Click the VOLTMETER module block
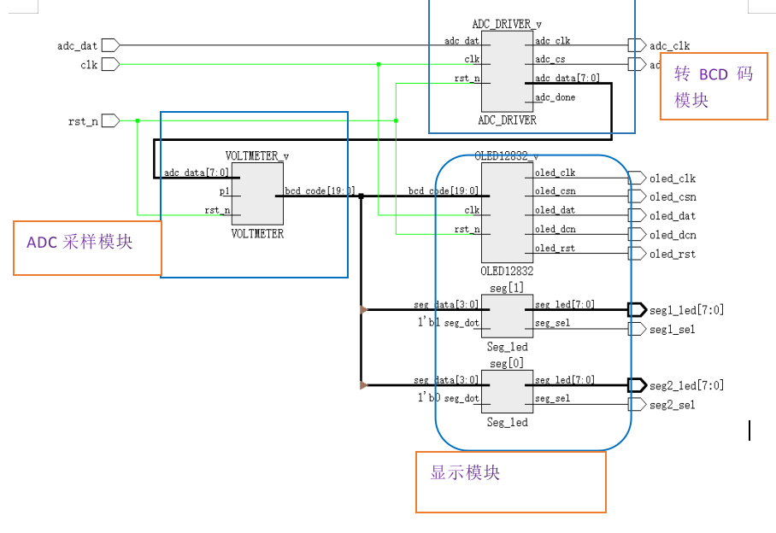Image resolution: width=776 pixels, height=533 pixels. (257, 194)
